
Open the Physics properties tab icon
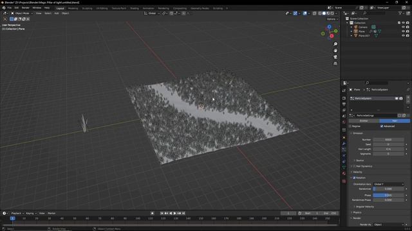pos(344,155)
